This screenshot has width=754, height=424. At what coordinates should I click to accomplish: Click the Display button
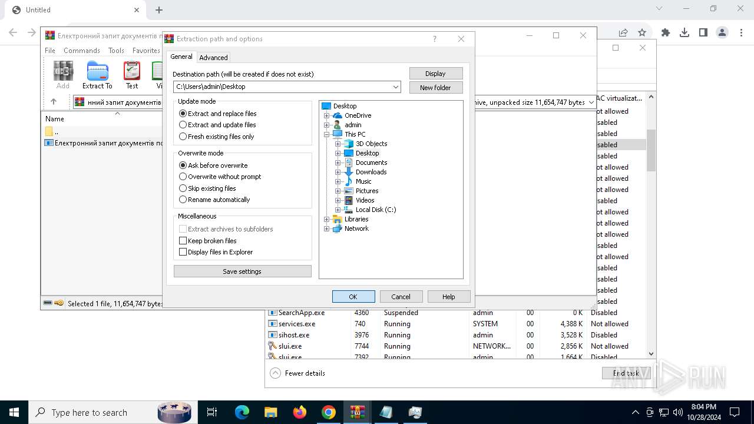click(x=435, y=74)
